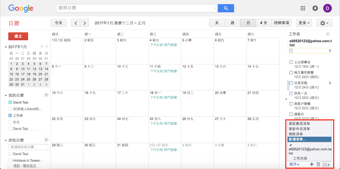340x169 pixels.
Task: Open the 更多 dropdown
Action: tap(304, 23)
